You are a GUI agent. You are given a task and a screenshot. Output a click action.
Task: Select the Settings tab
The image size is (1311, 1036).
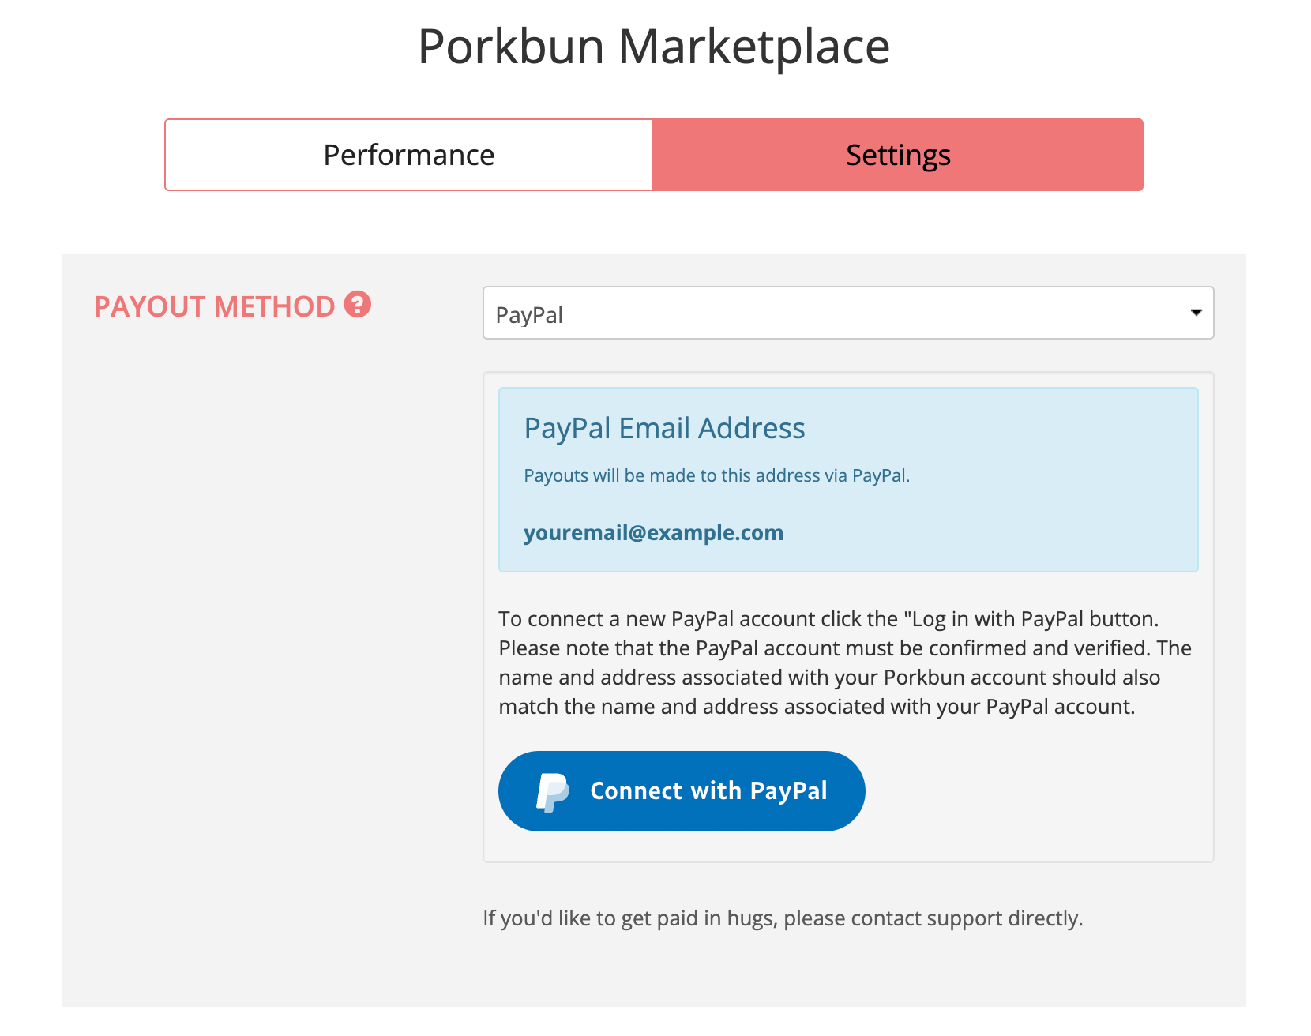click(898, 155)
